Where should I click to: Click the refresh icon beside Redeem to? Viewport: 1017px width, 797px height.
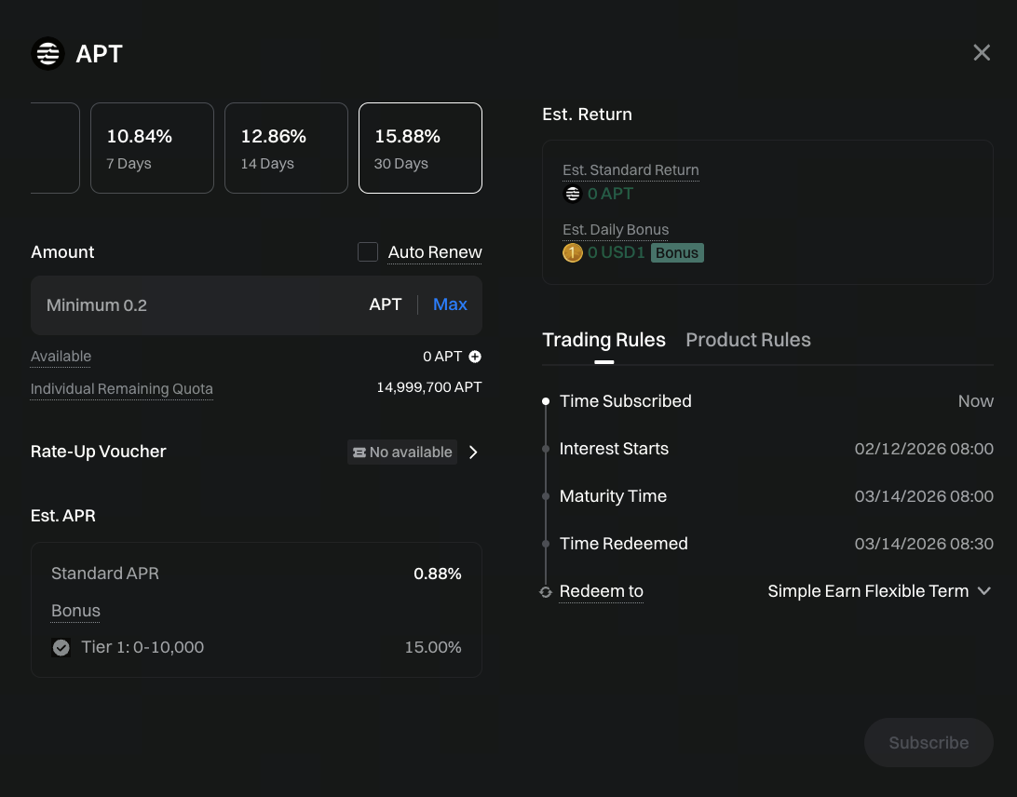[x=546, y=592]
